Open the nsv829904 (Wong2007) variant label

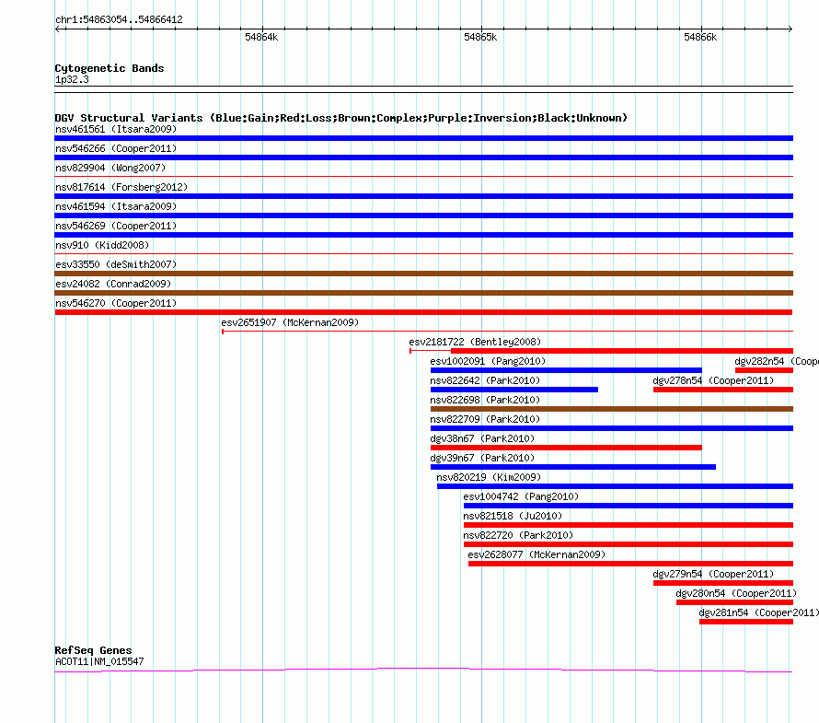click(x=110, y=168)
